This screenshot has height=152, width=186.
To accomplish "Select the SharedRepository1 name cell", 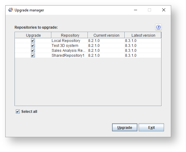I will point(68,55).
